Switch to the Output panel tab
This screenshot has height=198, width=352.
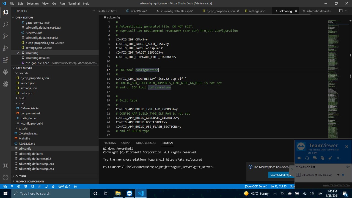coord(126,143)
